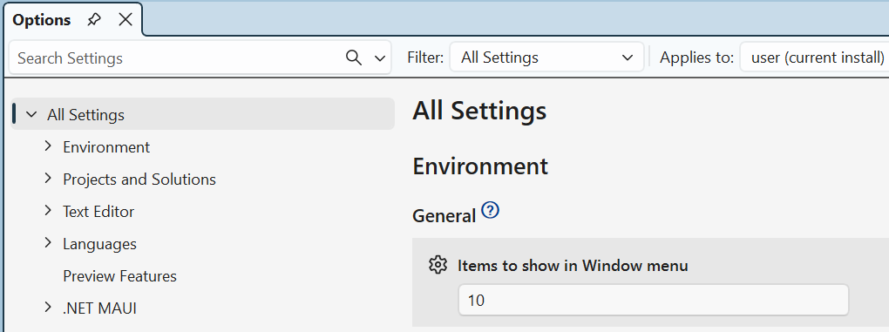This screenshot has width=889, height=332.
Task: Expand the Environment tree node
Action: click(48, 146)
